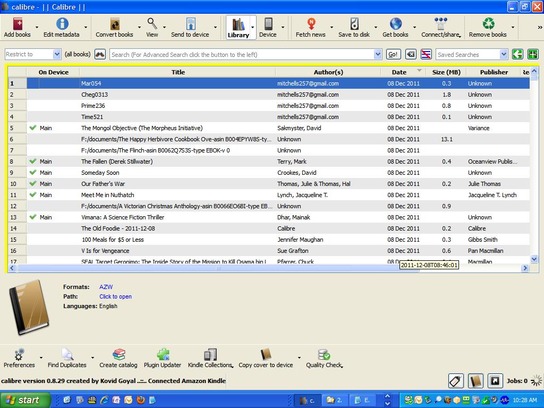Image resolution: width=544 pixels, height=408 pixels.
Task: Expand the Restrict to dropdown
Action: click(x=57, y=54)
